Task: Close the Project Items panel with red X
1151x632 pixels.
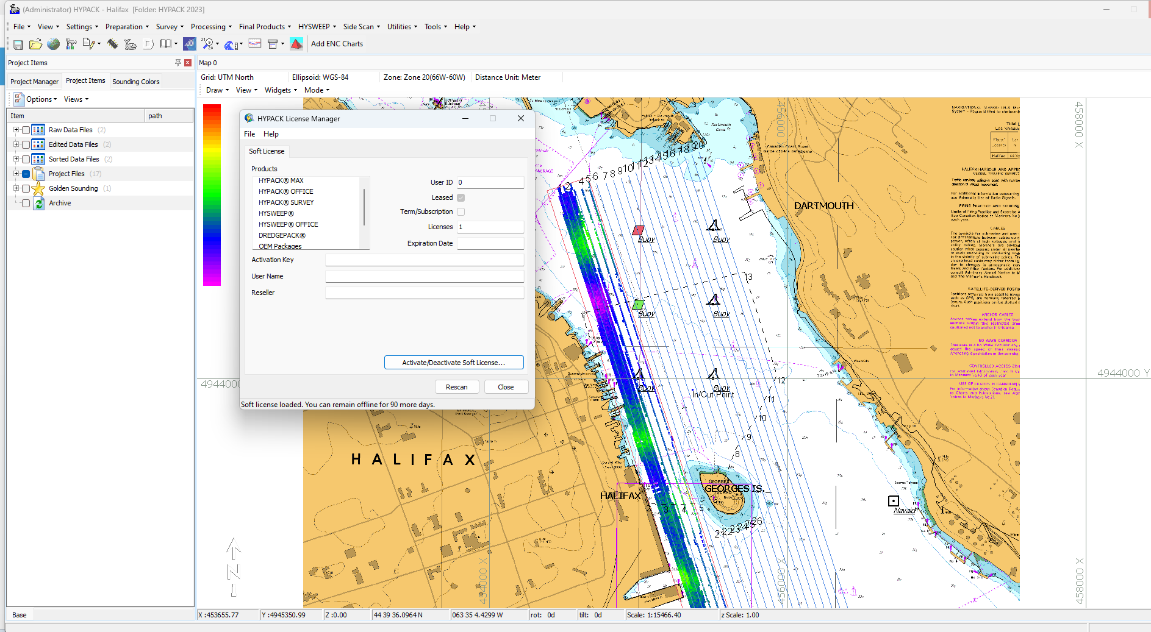Action: pos(188,63)
